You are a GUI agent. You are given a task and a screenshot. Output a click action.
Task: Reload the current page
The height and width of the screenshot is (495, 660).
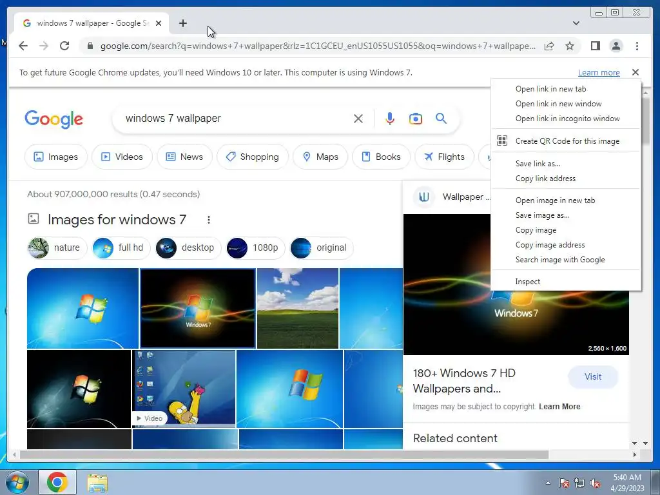click(x=64, y=46)
